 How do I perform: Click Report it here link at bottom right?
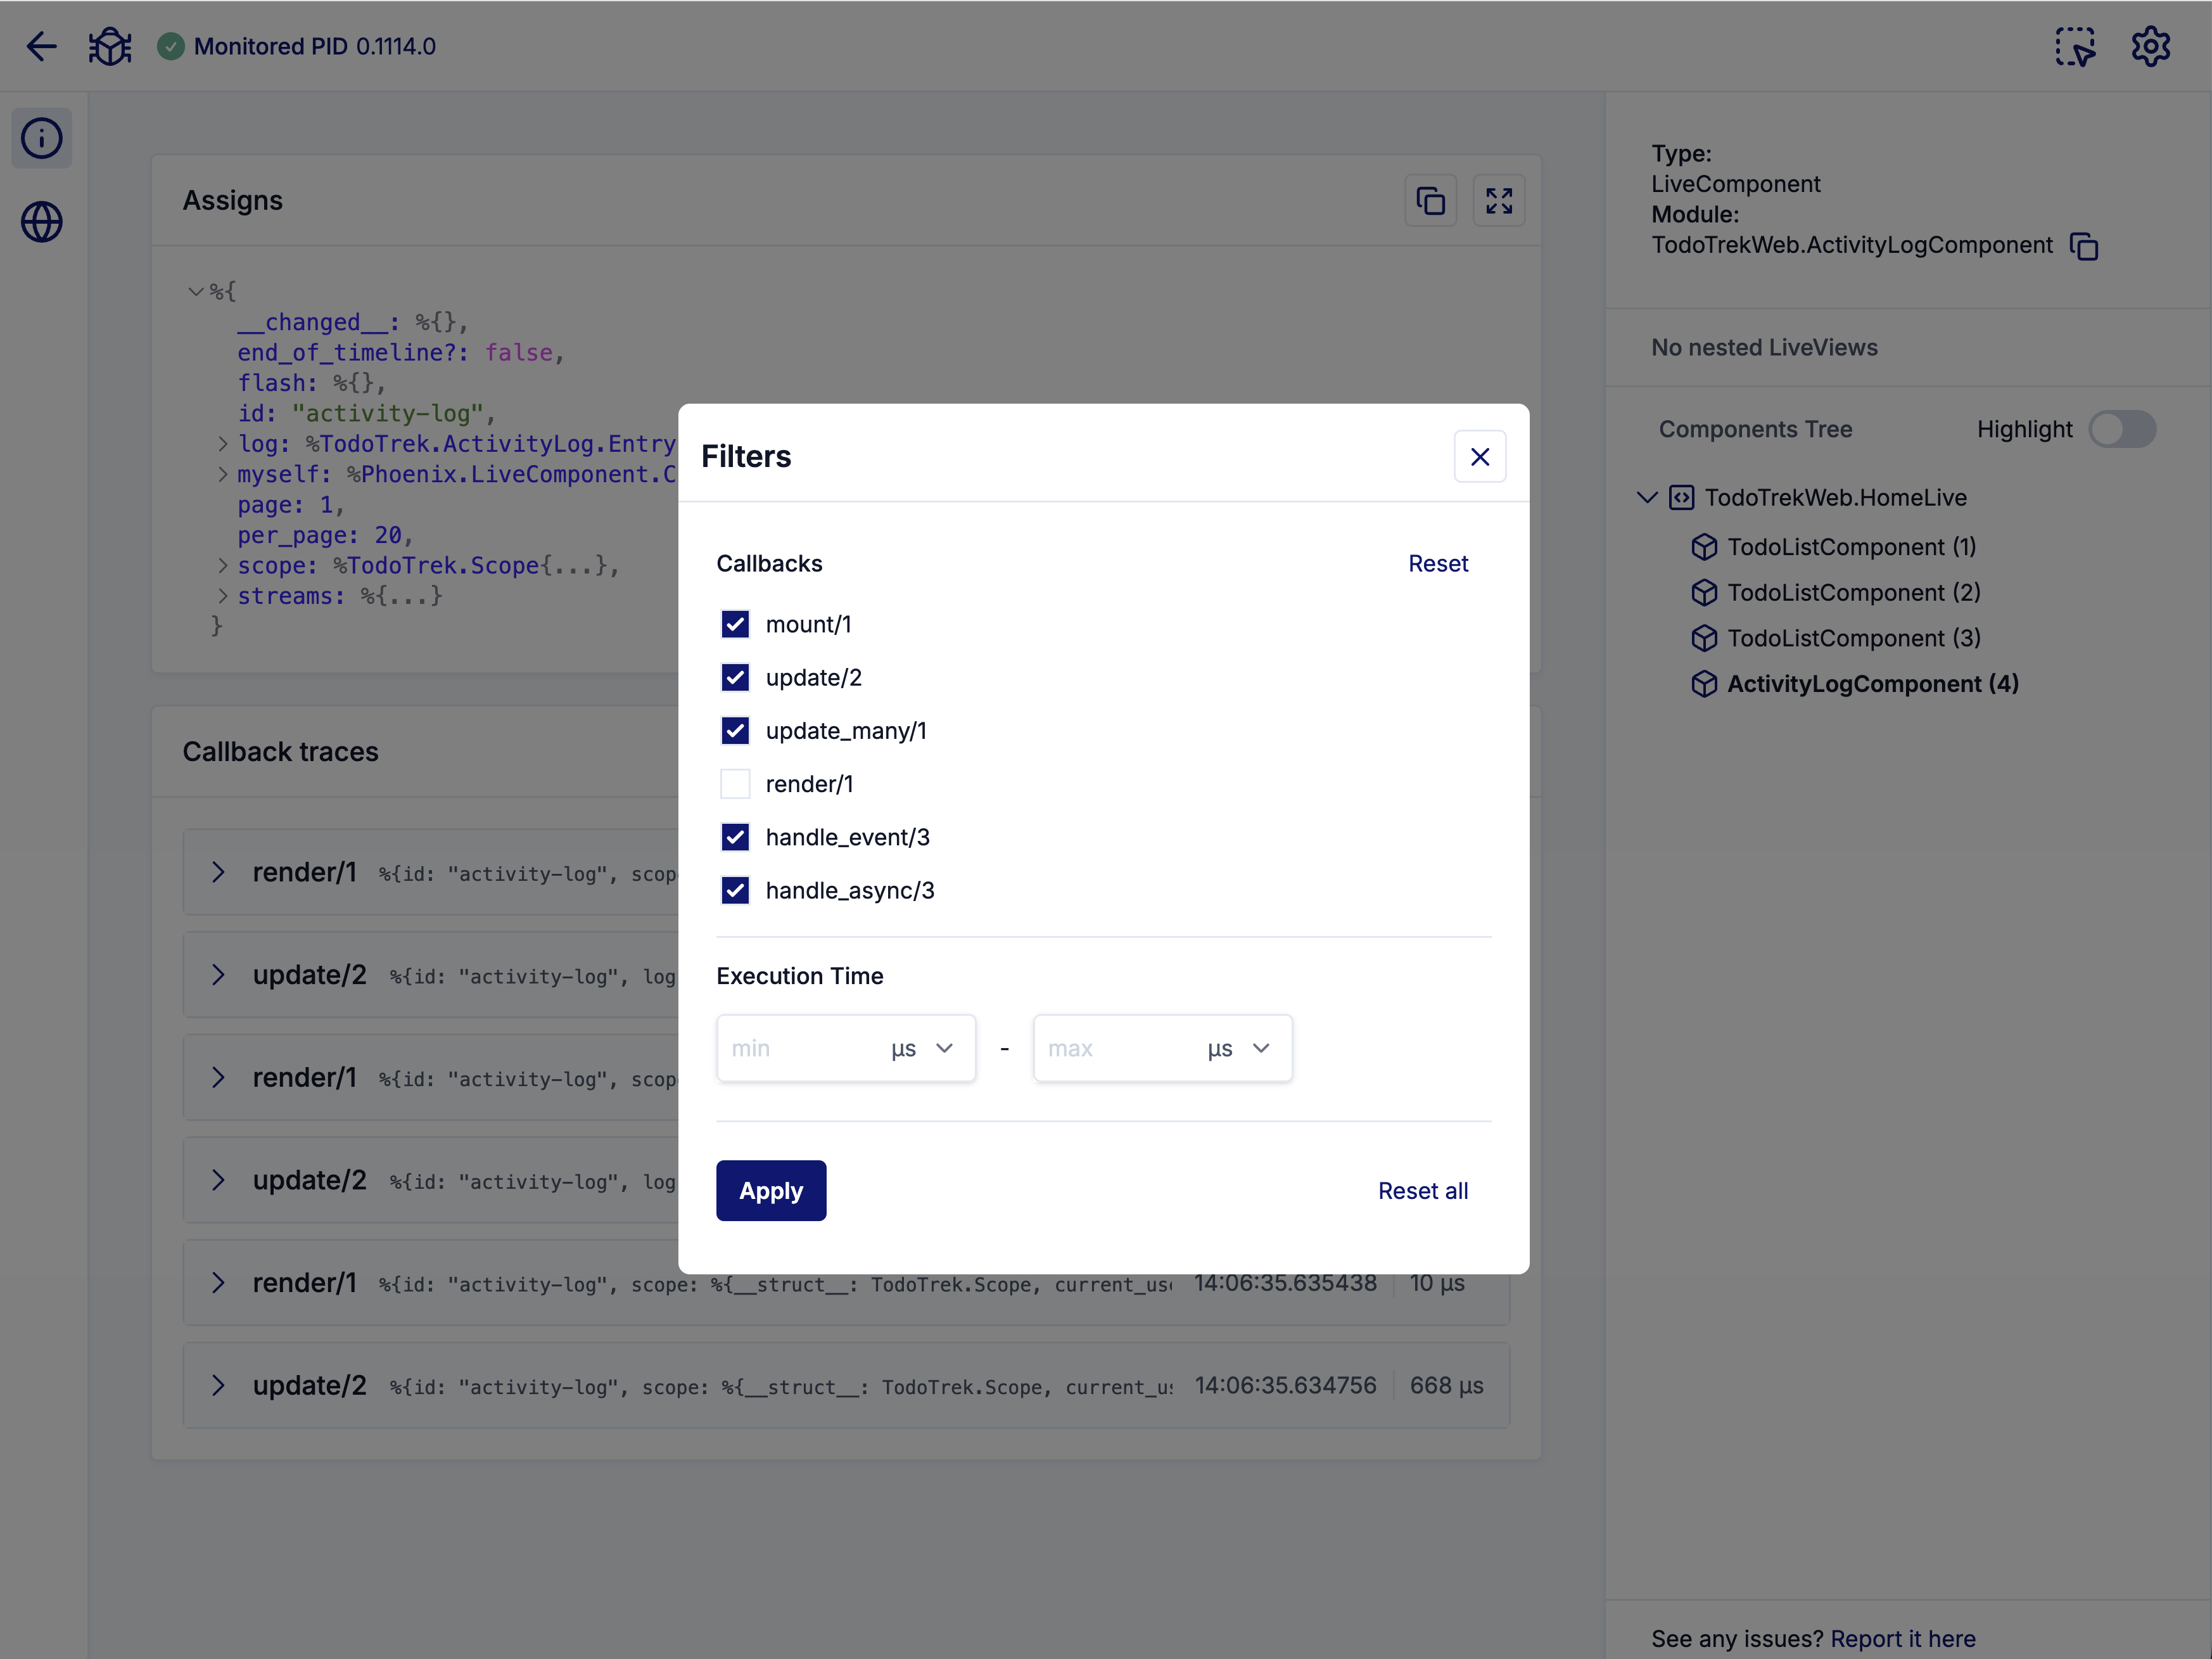pyautogui.click(x=1902, y=1638)
